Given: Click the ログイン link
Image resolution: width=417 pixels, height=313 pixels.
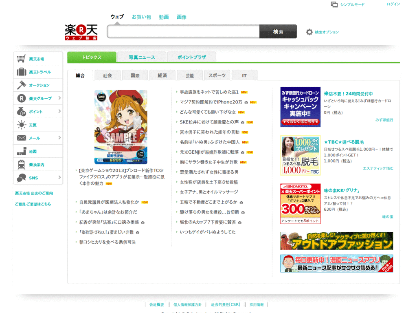Looking at the screenshot, I should coord(393,4).
